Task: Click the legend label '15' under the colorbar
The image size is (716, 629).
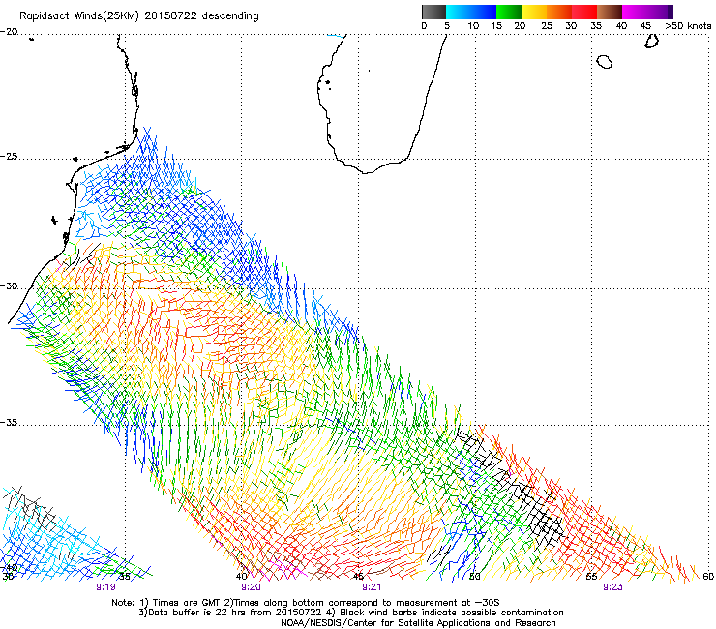Action: coord(496,26)
